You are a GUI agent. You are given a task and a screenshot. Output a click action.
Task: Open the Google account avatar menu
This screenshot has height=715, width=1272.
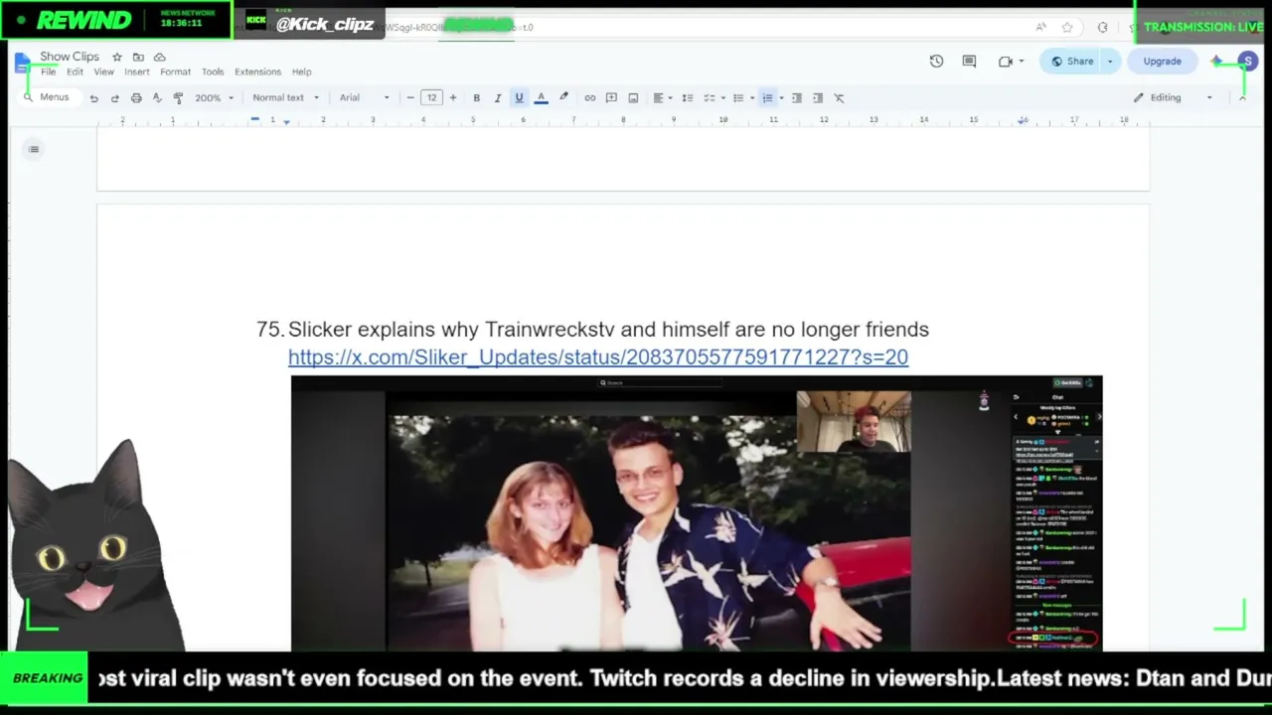[x=1248, y=62]
